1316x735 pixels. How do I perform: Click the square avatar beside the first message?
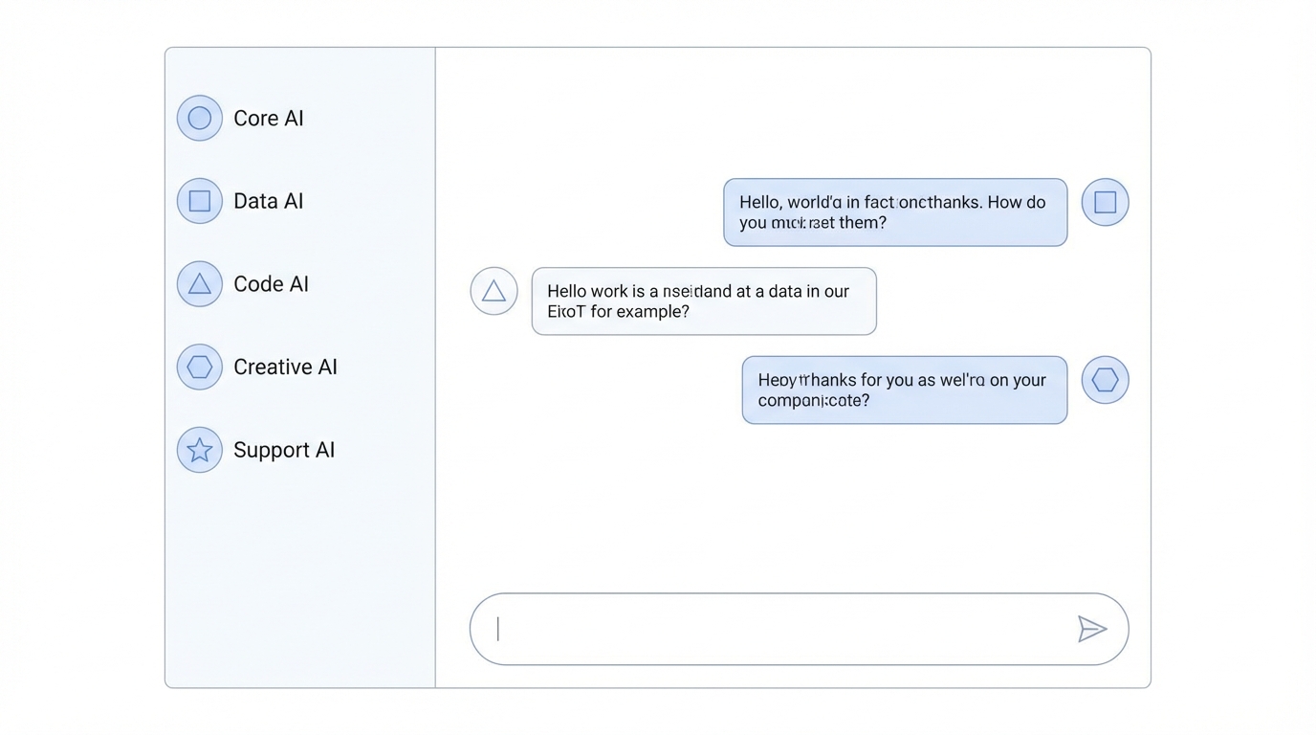pyautogui.click(x=1105, y=202)
